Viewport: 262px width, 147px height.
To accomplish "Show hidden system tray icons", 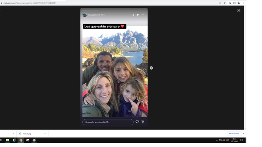I will tap(217, 140).
